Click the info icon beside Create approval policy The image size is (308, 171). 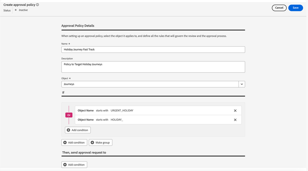coord(37,5)
